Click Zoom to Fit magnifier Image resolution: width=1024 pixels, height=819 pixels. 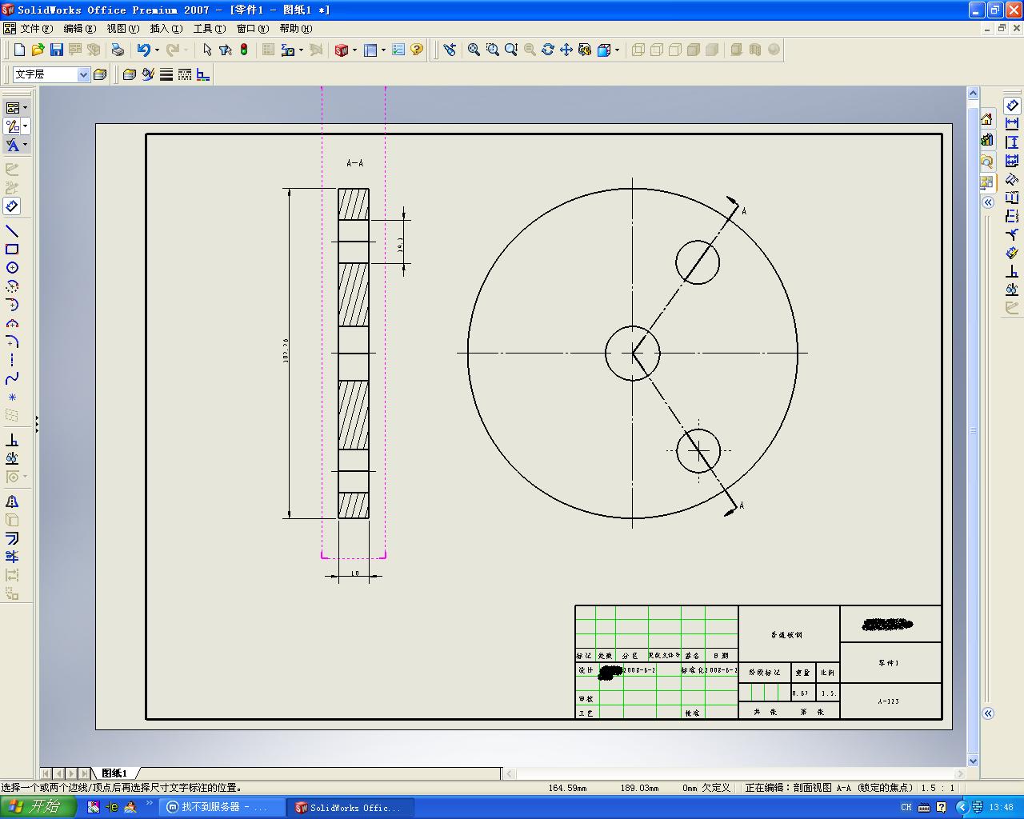coord(474,50)
